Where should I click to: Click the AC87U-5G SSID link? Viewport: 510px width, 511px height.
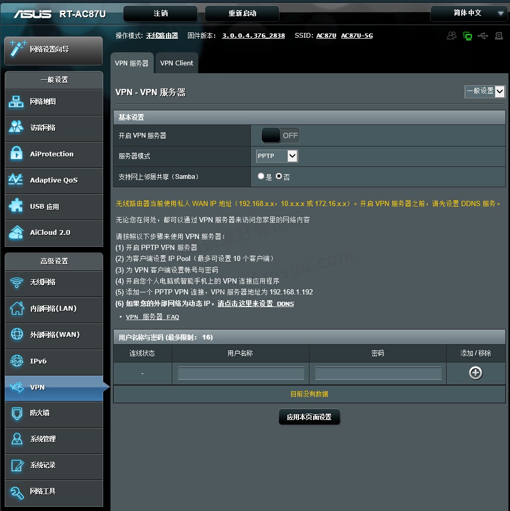[x=357, y=36]
